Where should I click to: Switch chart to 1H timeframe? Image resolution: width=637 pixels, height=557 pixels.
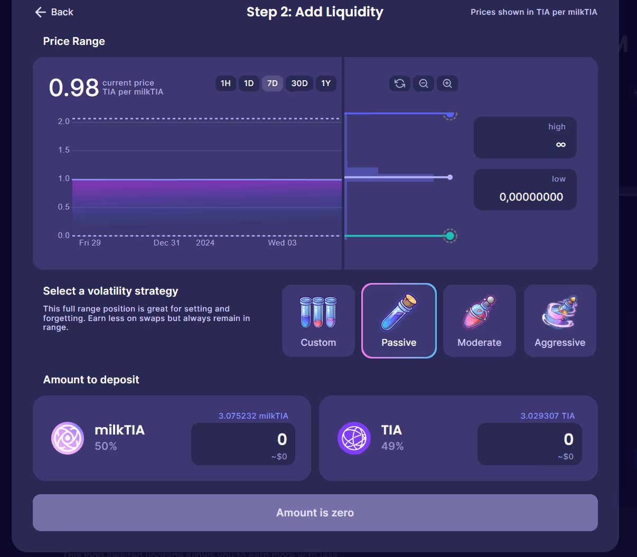click(x=226, y=83)
